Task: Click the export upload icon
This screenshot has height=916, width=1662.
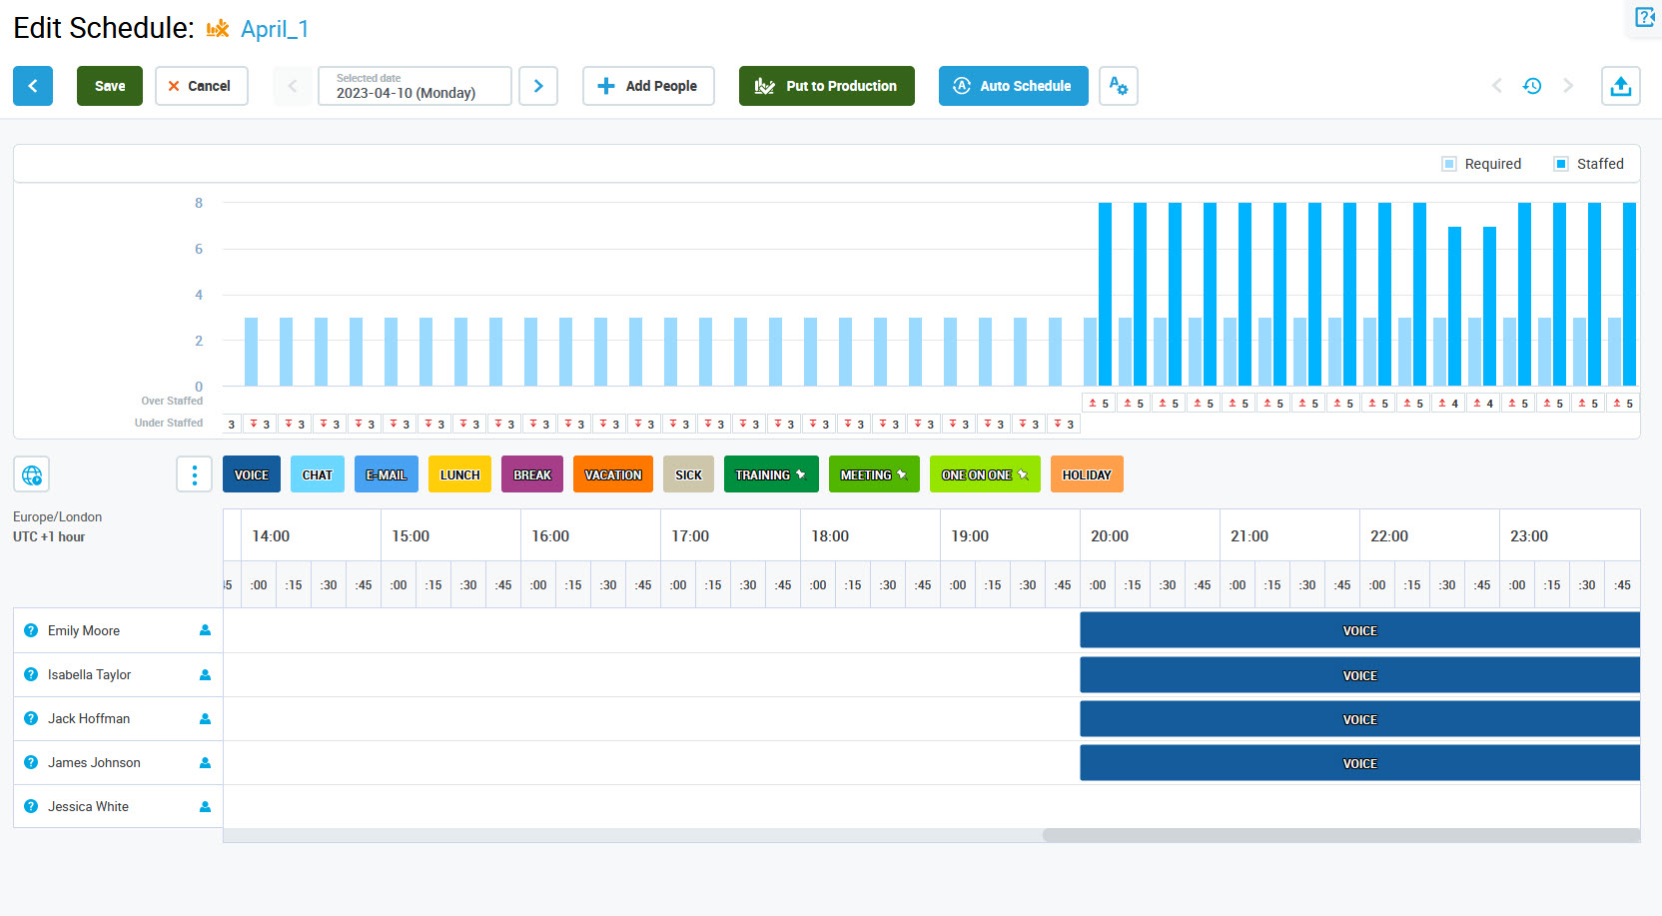Action: 1620,86
